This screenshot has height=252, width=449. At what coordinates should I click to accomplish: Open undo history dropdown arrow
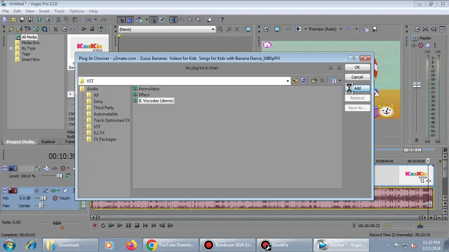click(95, 20)
